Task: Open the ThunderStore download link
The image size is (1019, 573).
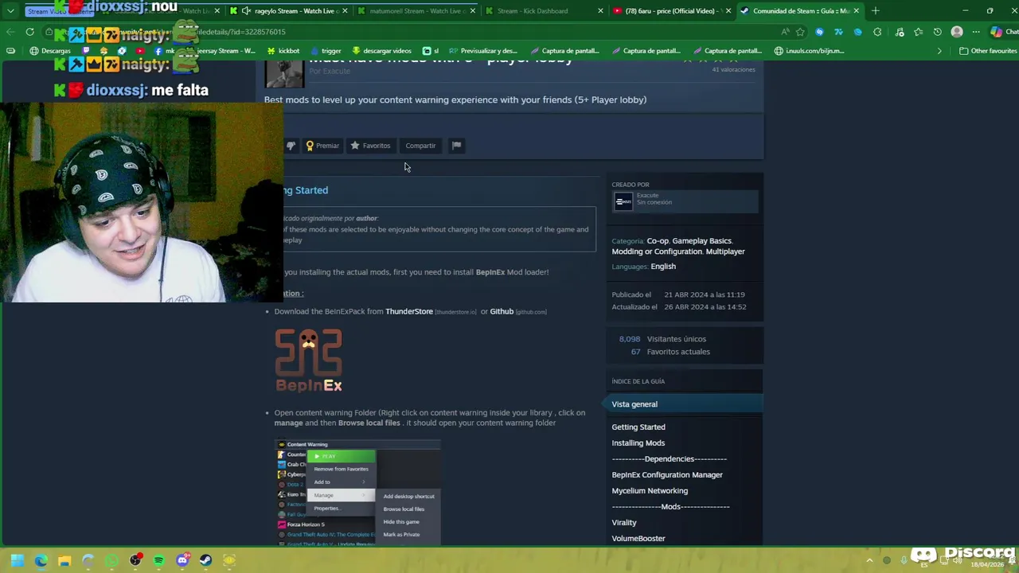Action: (409, 311)
